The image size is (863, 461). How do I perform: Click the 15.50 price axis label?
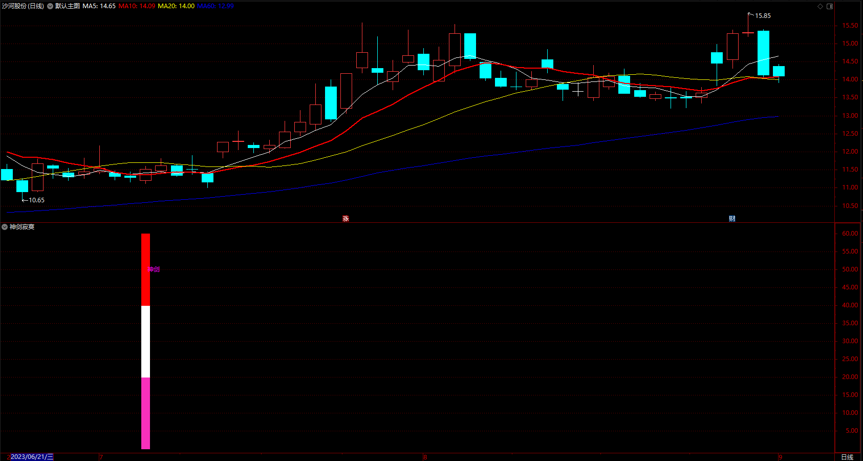[850, 26]
